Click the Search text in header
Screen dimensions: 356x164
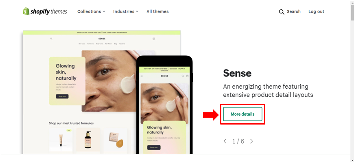pos(294,11)
